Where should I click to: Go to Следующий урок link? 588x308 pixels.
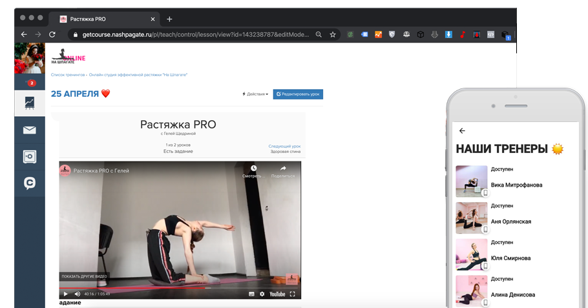pyautogui.click(x=284, y=146)
